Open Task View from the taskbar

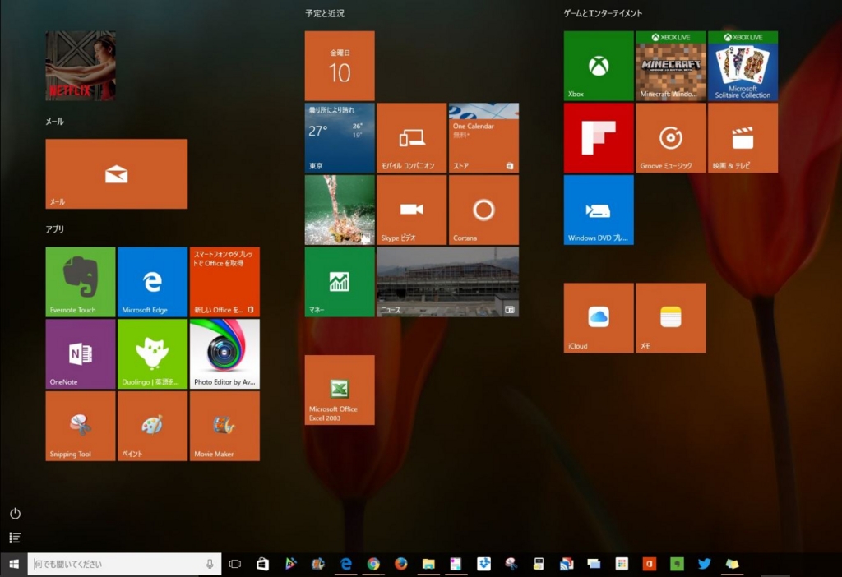(234, 564)
